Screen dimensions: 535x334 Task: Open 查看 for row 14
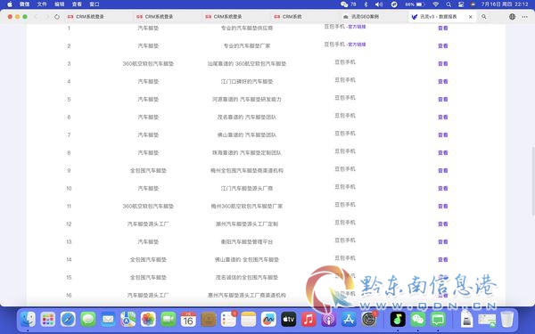[443, 260]
